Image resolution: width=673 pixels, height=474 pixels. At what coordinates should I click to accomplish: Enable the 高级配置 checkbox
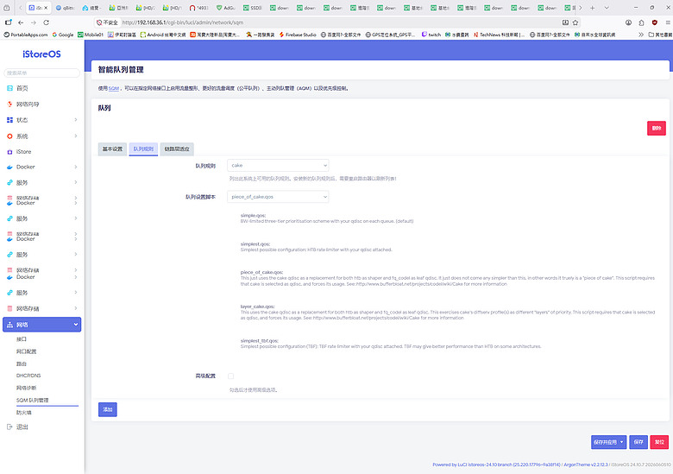pyautogui.click(x=231, y=376)
